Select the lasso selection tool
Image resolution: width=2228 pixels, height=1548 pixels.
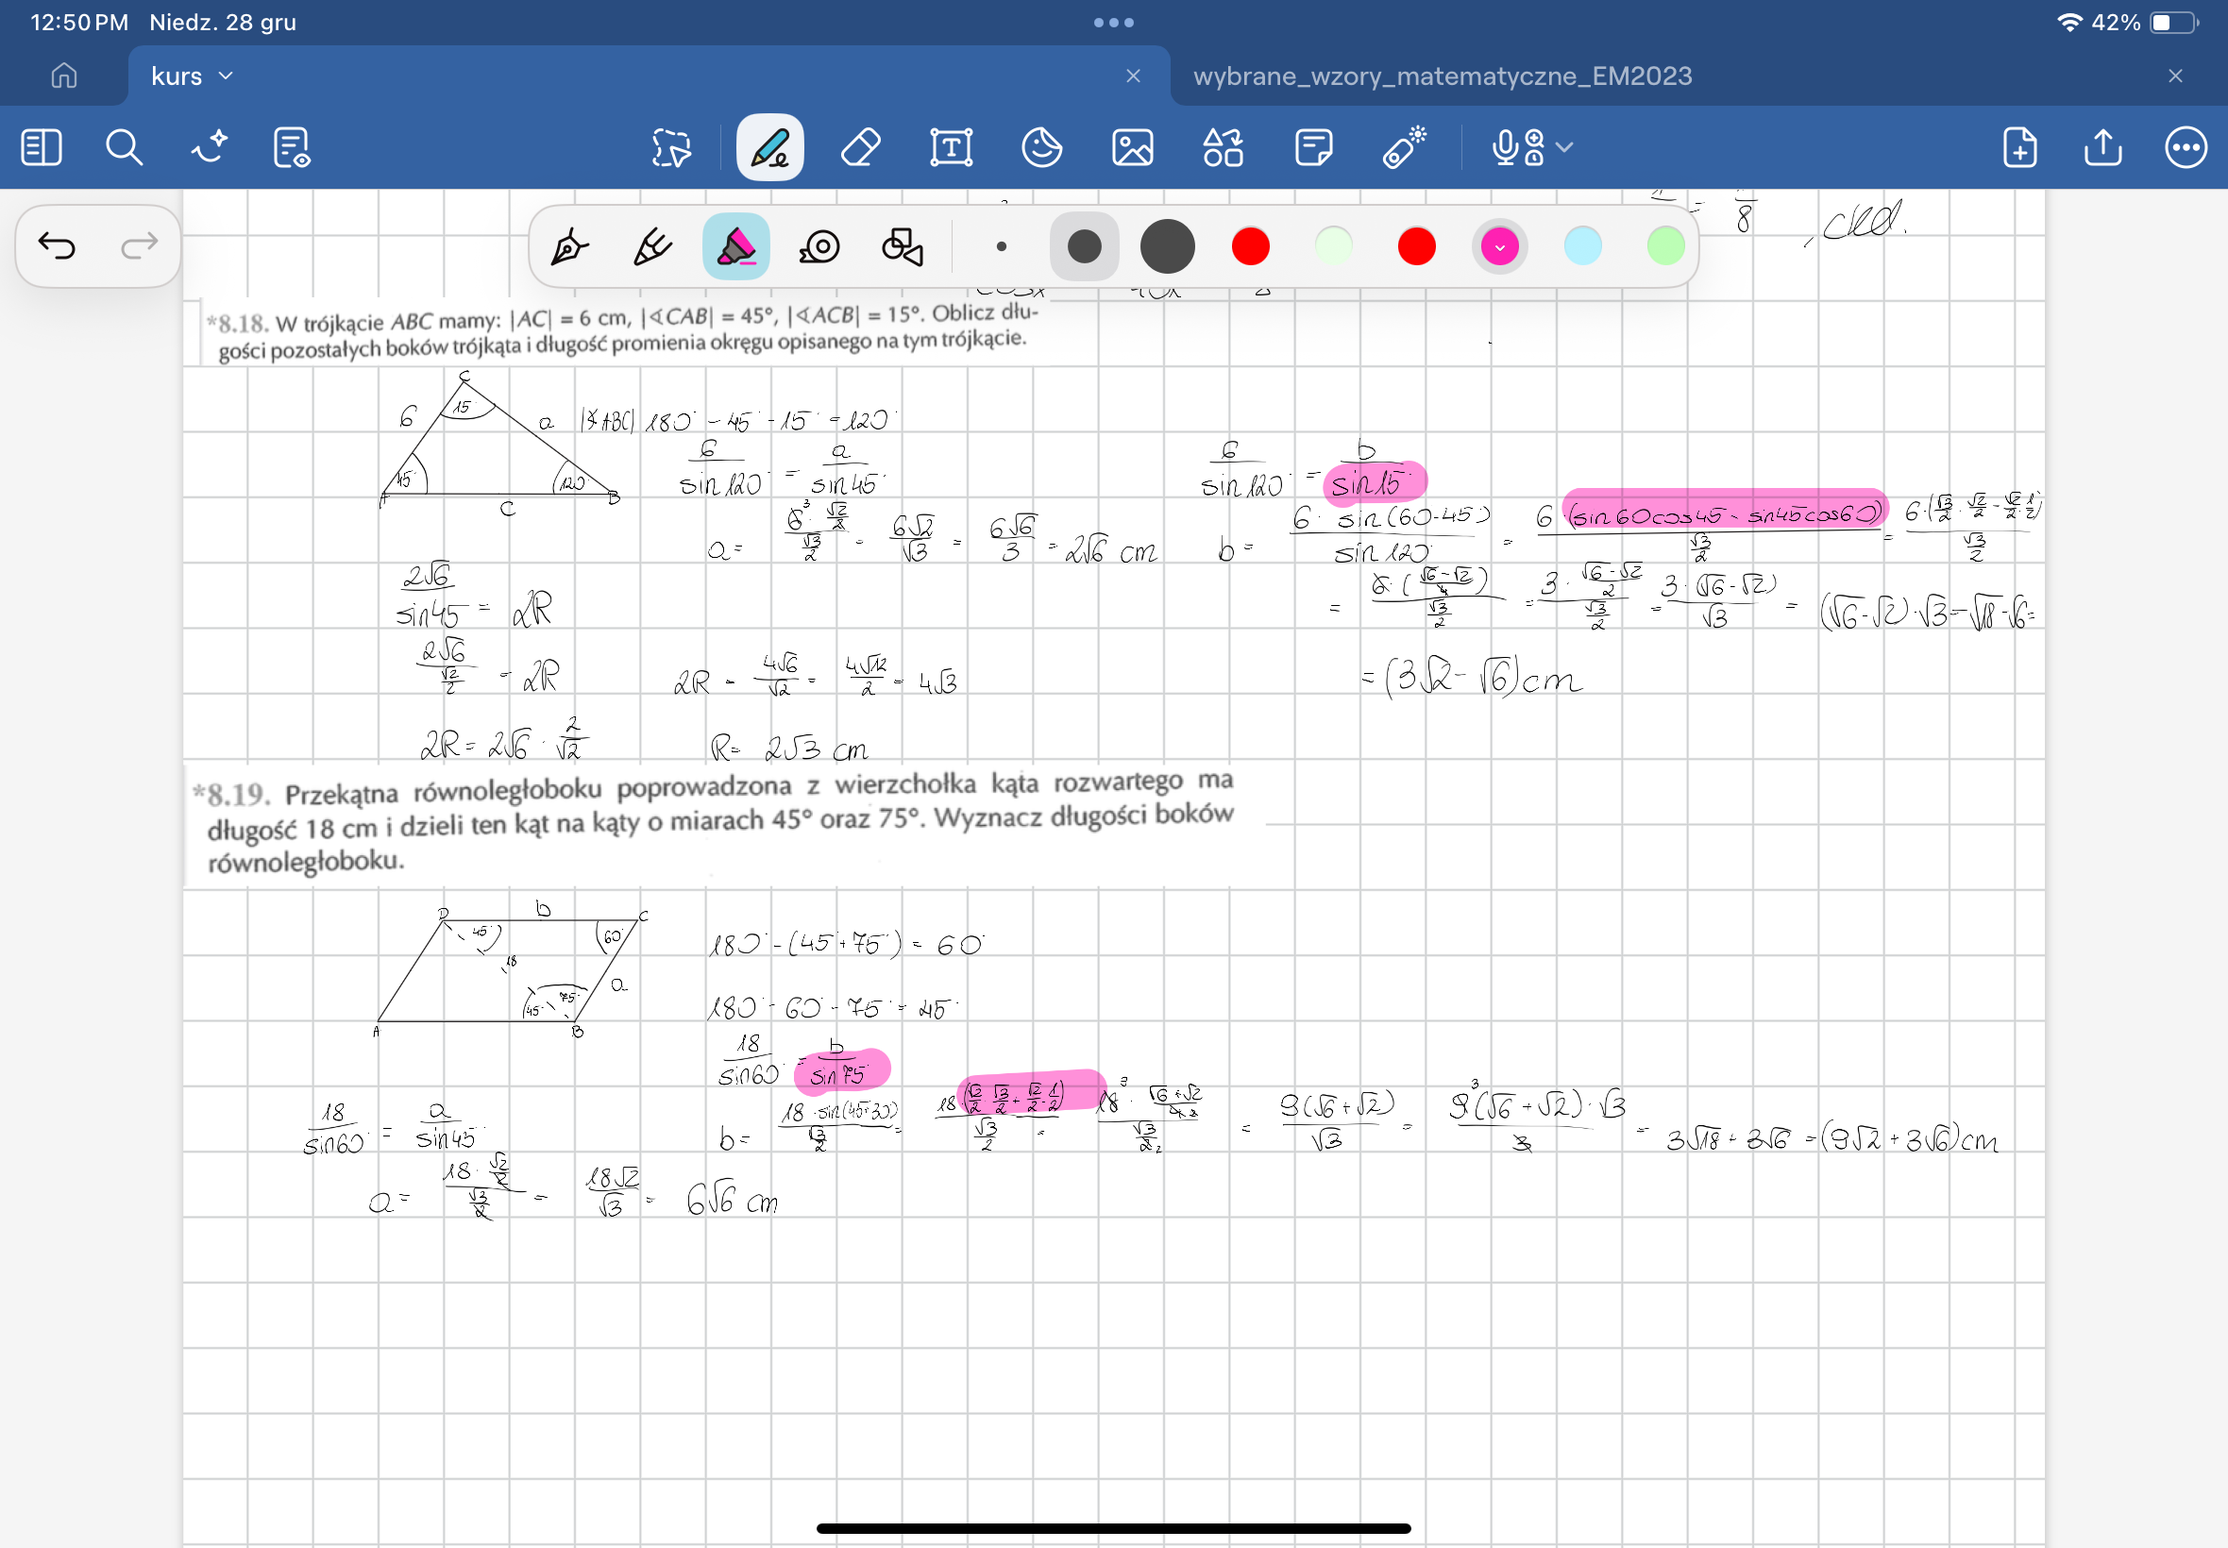(x=671, y=148)
